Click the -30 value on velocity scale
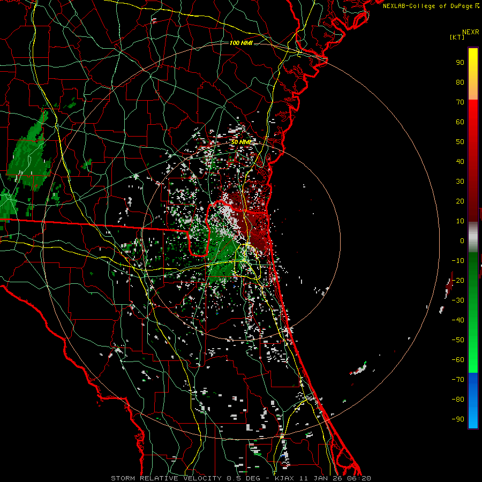This screenshot has height=482, width=482. 458,300
